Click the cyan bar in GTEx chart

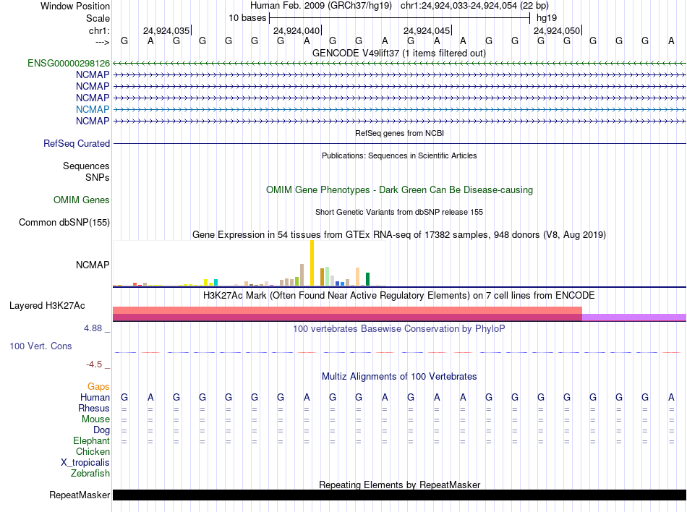point(216,283)
